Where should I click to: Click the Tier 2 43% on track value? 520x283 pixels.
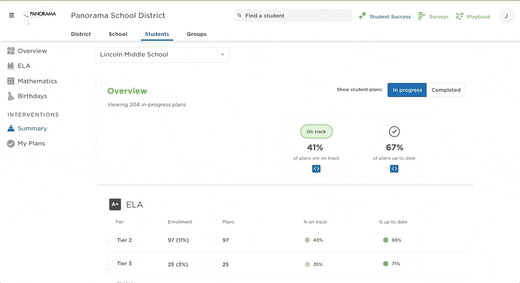[x=318, y=240]
